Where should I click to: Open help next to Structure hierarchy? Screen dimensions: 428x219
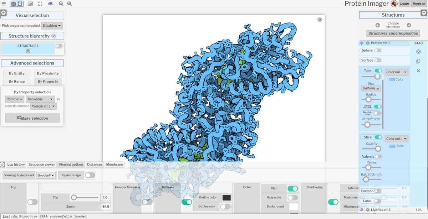[53, 36]
